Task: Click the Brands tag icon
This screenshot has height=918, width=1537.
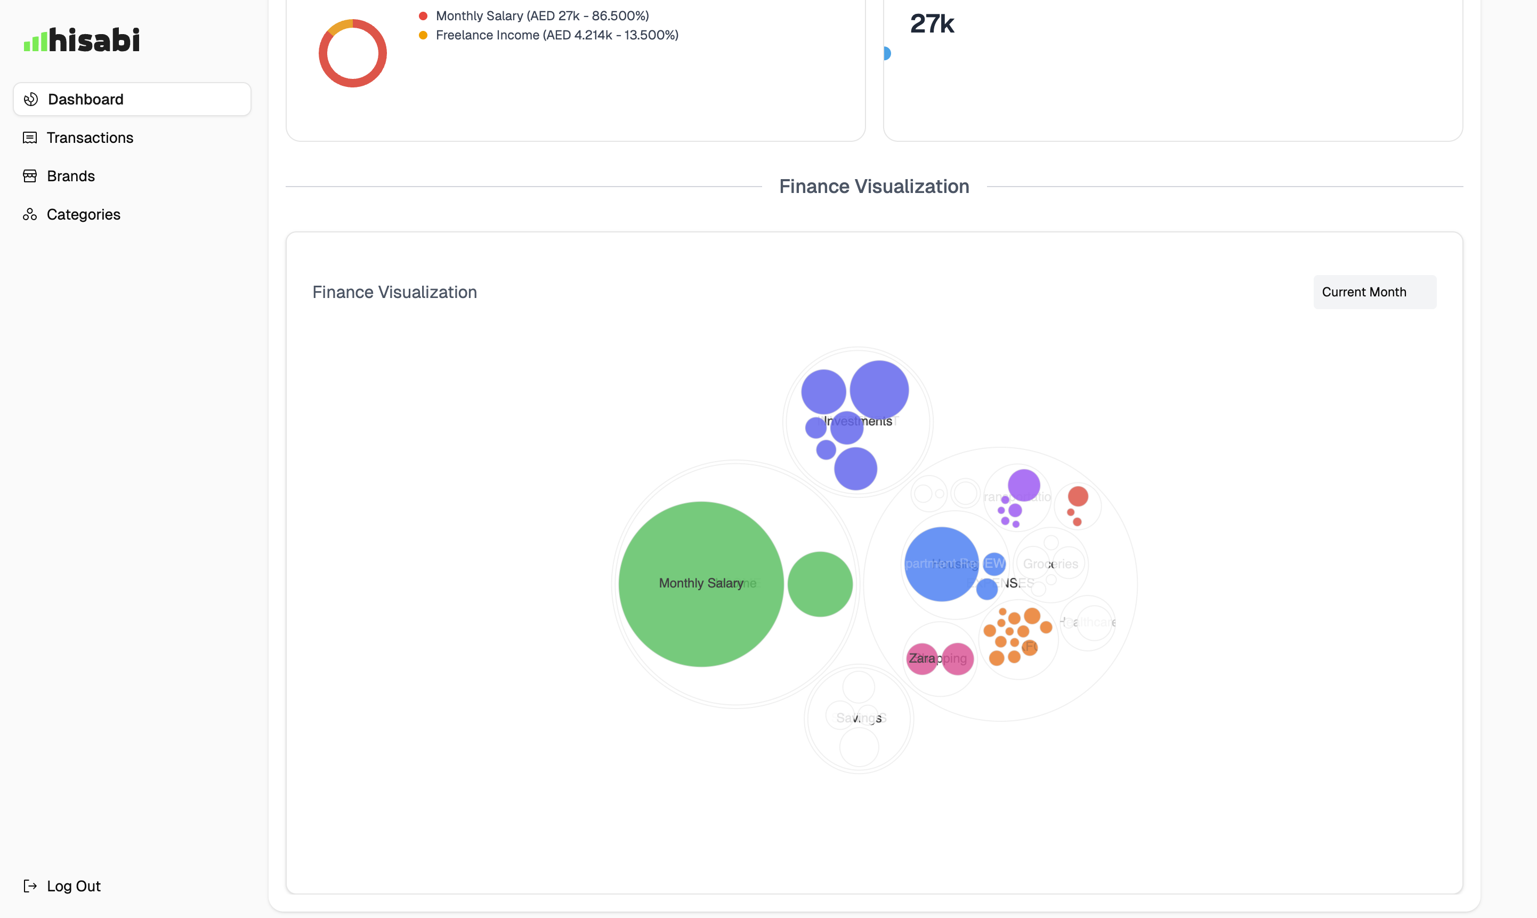Action: (x=30, y=176)
